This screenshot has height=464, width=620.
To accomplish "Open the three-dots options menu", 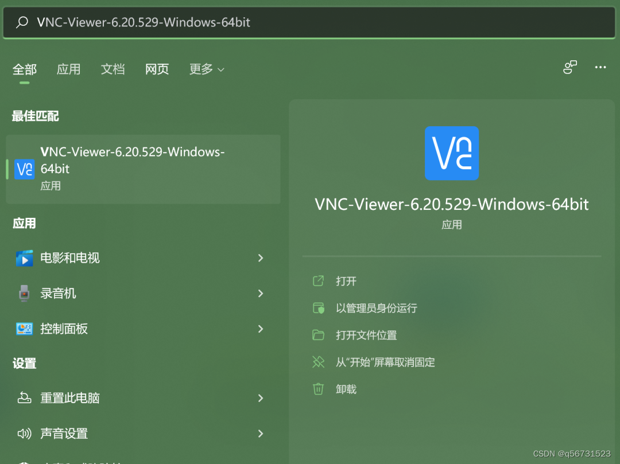I will click(600, 67).
